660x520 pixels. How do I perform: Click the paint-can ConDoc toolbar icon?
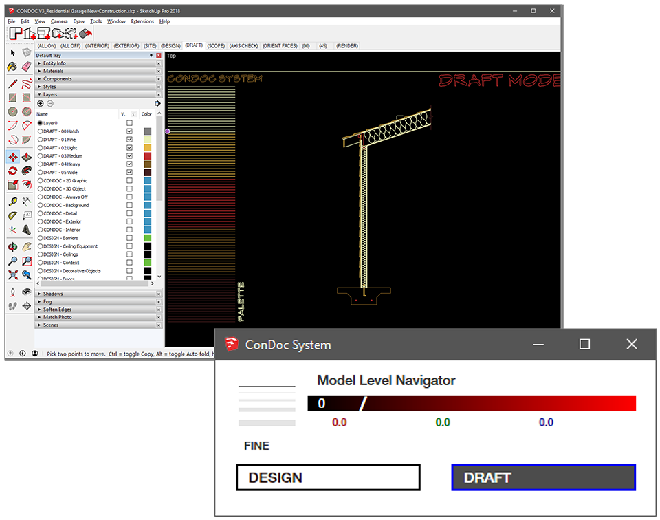point(85,33)
